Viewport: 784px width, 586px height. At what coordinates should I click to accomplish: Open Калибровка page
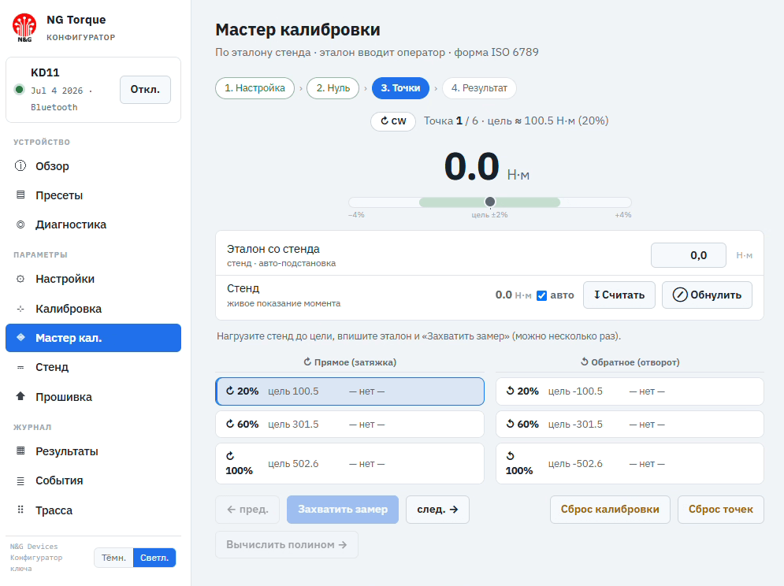click(94, 309)
